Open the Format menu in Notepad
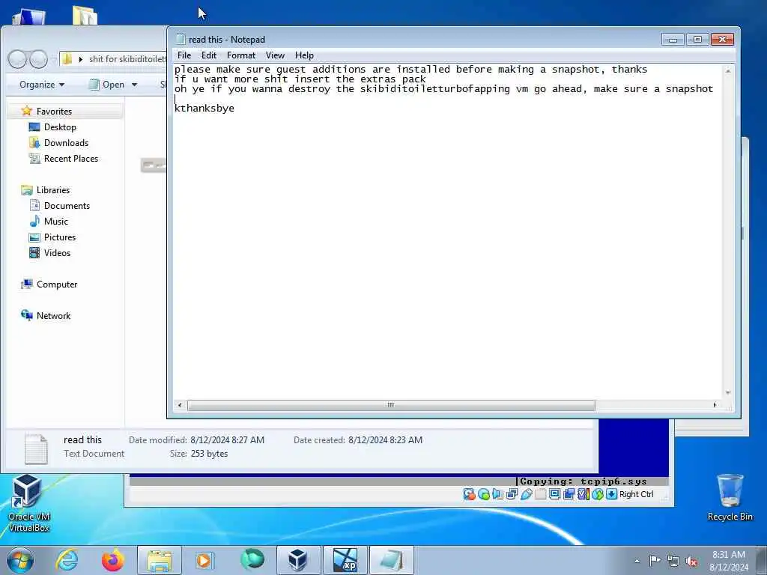Screen dimensions: 767x575 point(241,55)
